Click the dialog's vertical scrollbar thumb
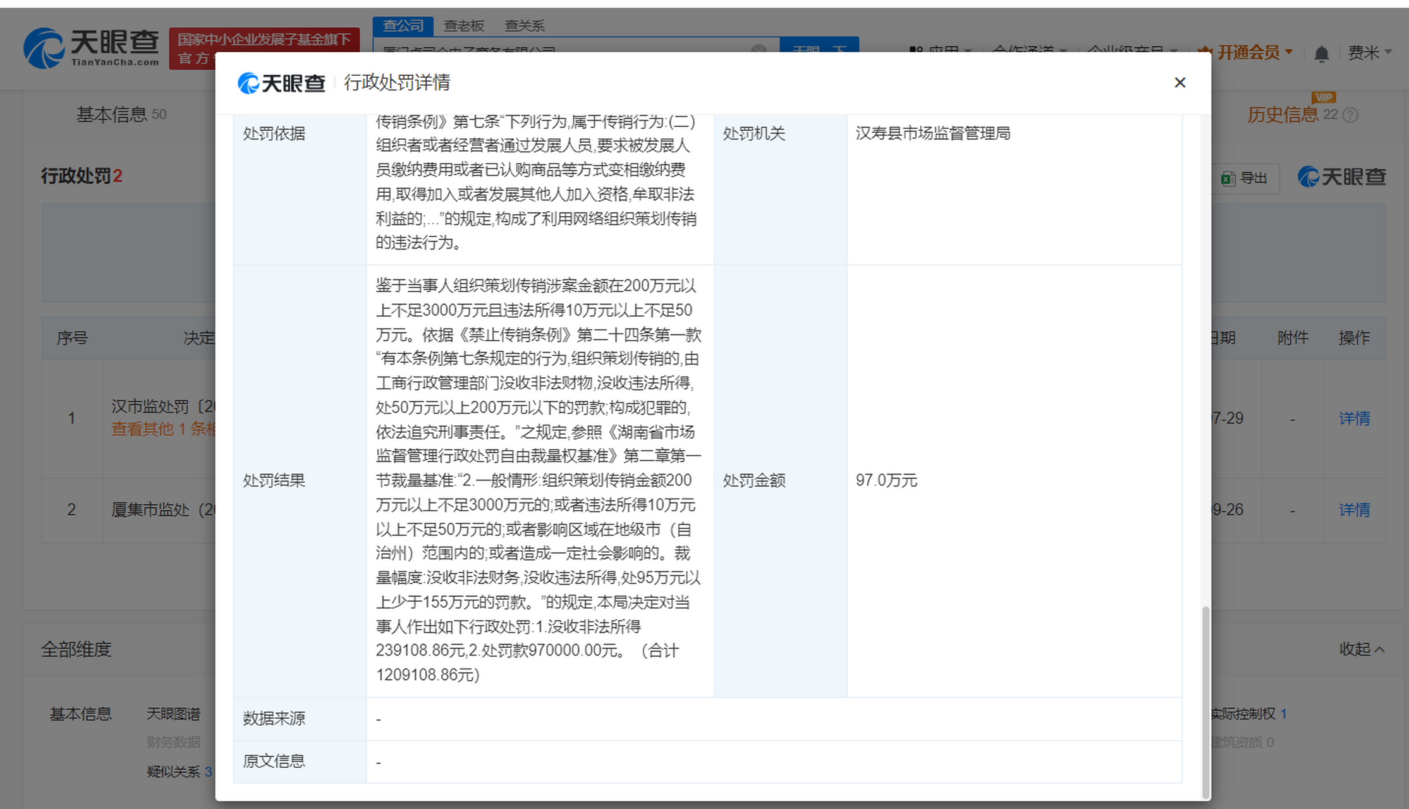 (x=1205, y=702)
